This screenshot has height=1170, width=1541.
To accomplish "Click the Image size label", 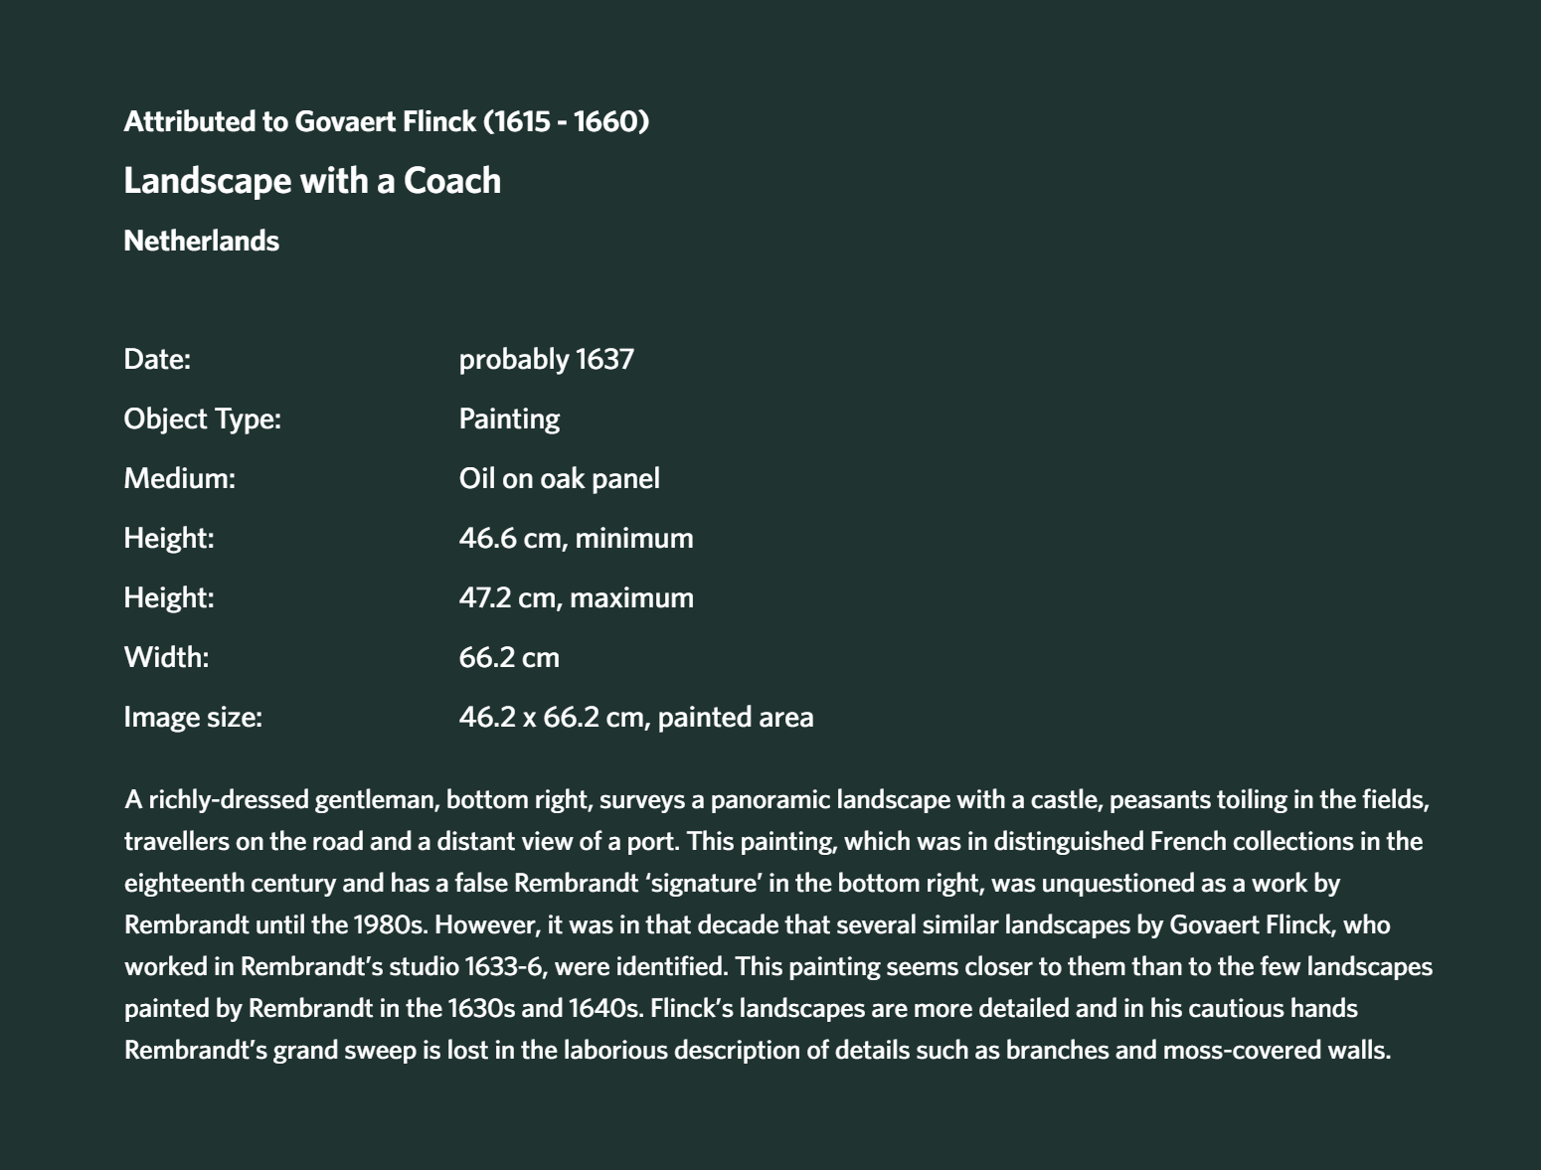I will (193, 717).
